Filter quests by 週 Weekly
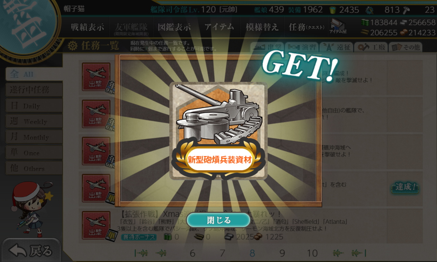The width and height of the screenshot is (437, 262). [x=34, y=121]
